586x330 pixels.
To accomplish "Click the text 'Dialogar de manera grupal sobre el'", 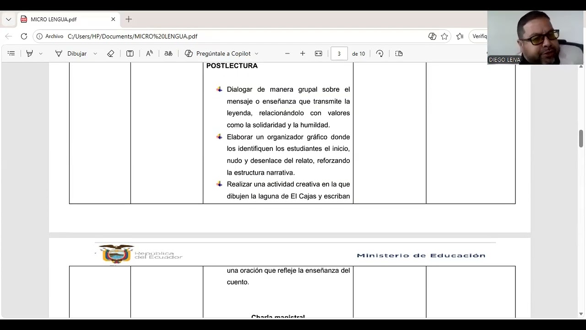I will (x=288, y=89).
